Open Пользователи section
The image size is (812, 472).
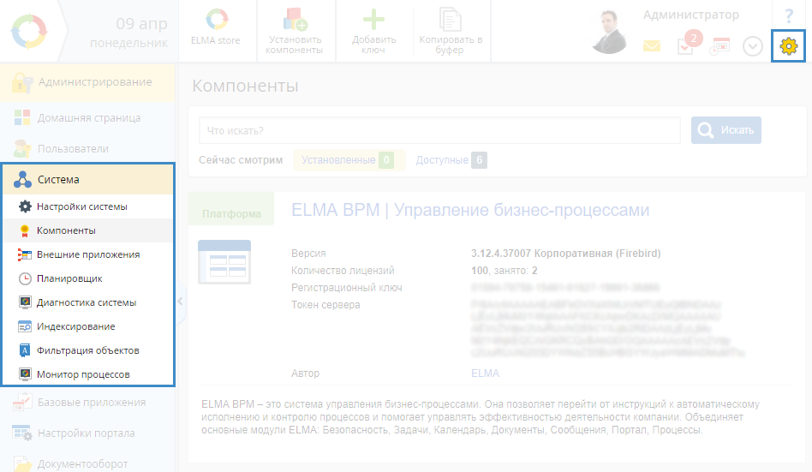tap(87, 149)
